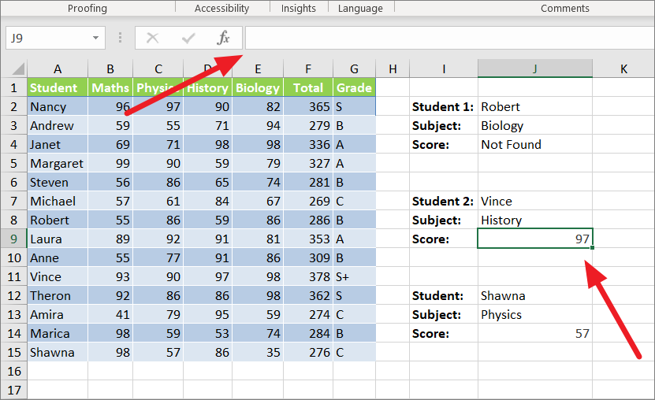Click the Student header cell
The height and width of the screenshot is (400, 655).
tap(58, 87)
